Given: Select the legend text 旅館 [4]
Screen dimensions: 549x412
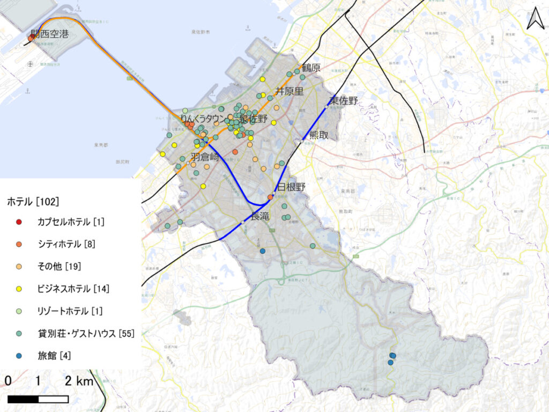Looking at the screenshot, I should tap(54, 356).
